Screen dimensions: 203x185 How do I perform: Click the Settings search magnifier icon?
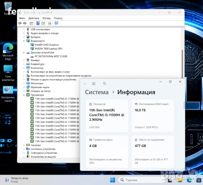click(104, 84)
